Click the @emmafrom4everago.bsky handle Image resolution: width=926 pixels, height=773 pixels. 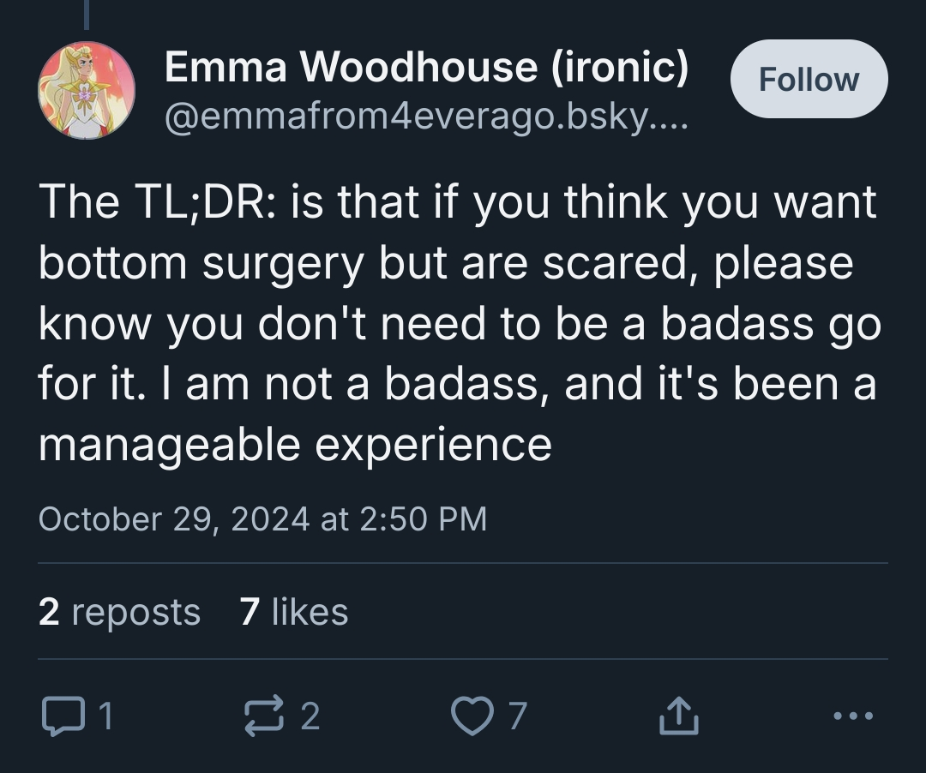(426, 114)
